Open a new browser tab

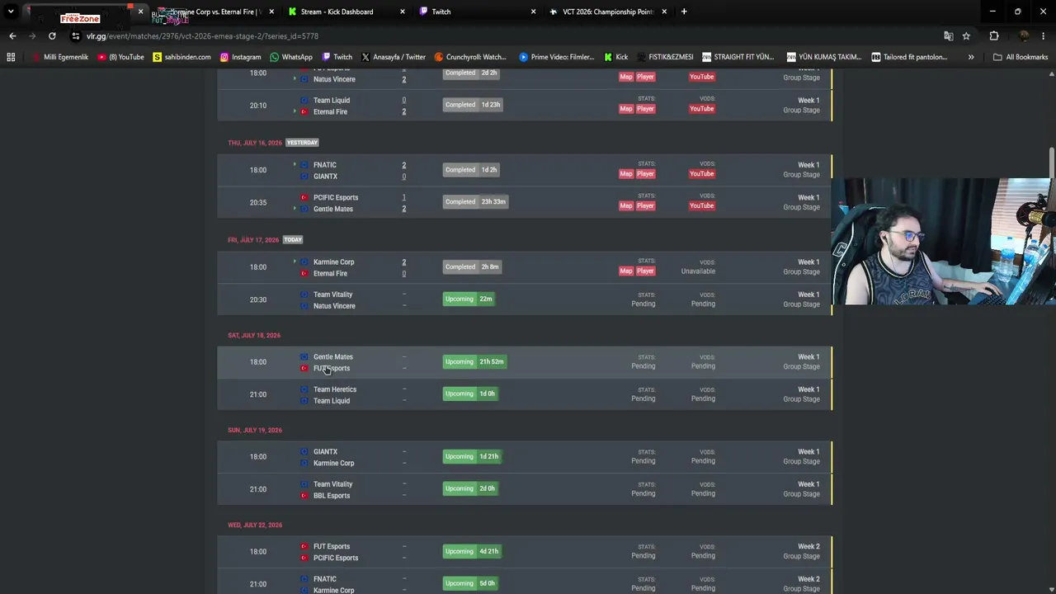pos(684,12)
